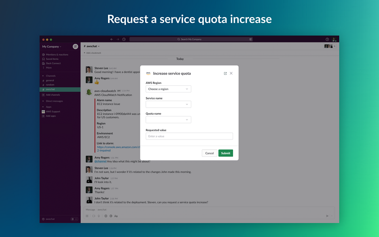Open the dialog in a new window

click(x=225, y=73)
